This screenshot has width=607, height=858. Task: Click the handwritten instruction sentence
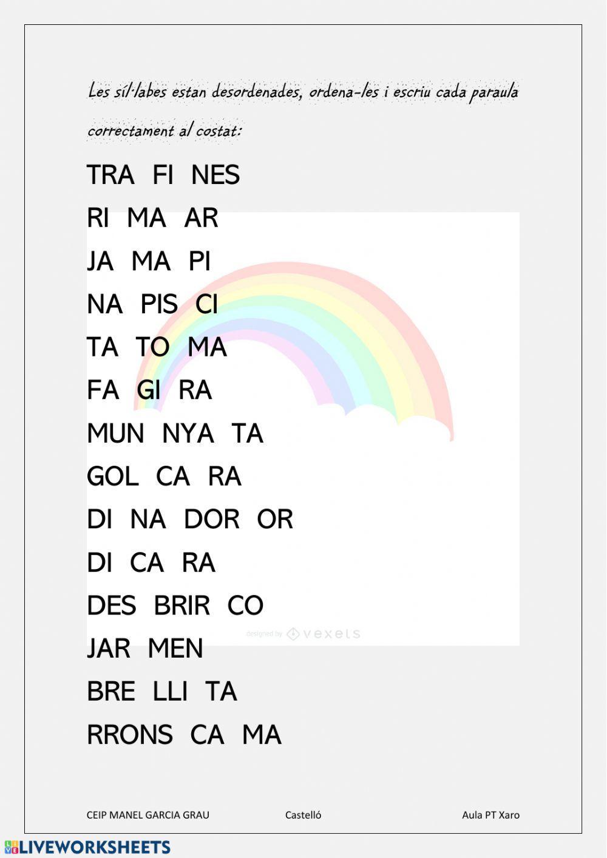302,110
